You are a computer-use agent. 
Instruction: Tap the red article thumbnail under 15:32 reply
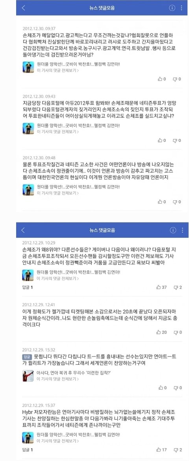28,376
